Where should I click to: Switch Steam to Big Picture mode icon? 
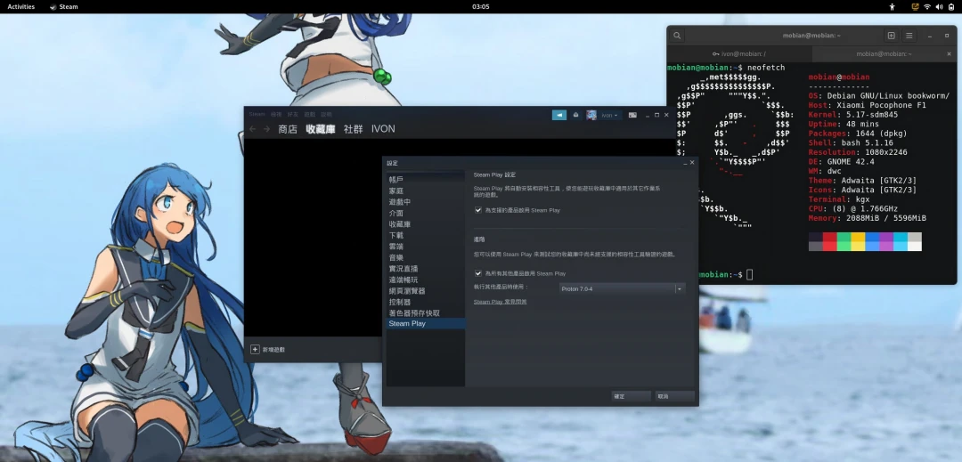632,115
